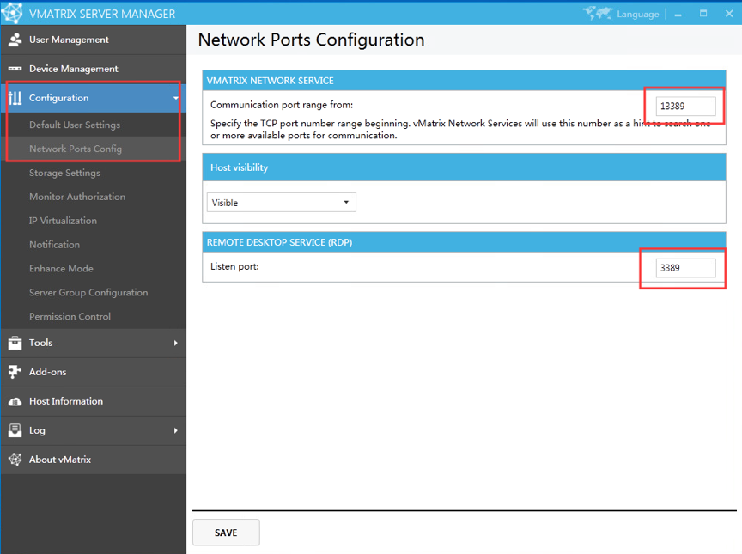Click the About vMatrix logo icon
The height and width of the screenshot is (554, 742).
pyautogui.click(x=15, y=460)
